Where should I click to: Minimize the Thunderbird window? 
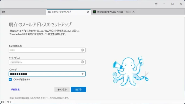click(x=164, y=4)
